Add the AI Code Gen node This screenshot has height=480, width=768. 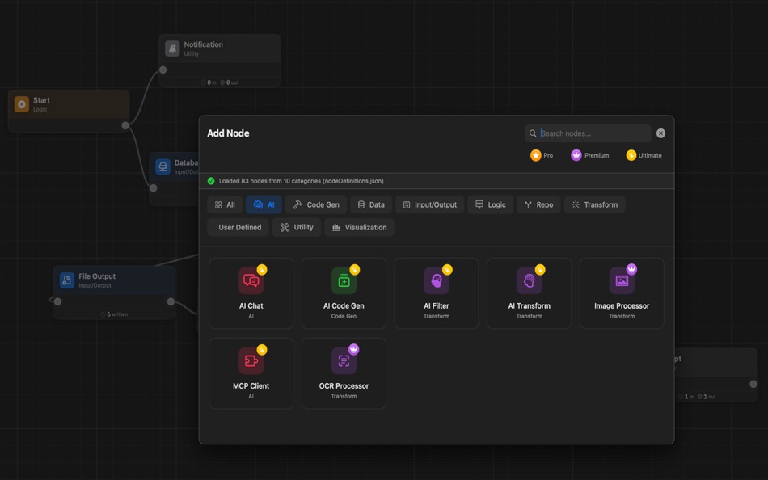[x=344, y=293]
